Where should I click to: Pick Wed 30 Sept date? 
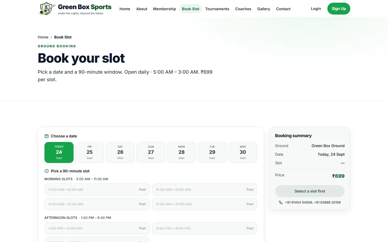(243, 152)
